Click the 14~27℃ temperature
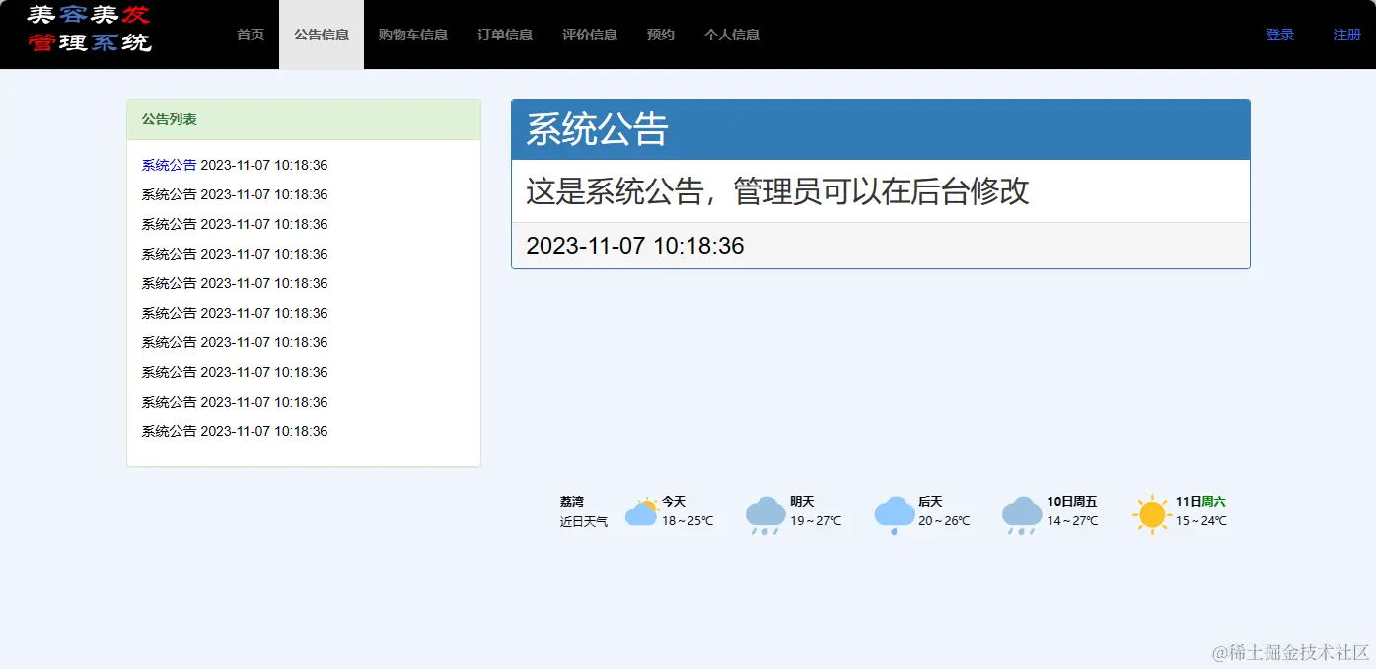The height and width of the screenshot is (669, 1376). pos(1072,521)
